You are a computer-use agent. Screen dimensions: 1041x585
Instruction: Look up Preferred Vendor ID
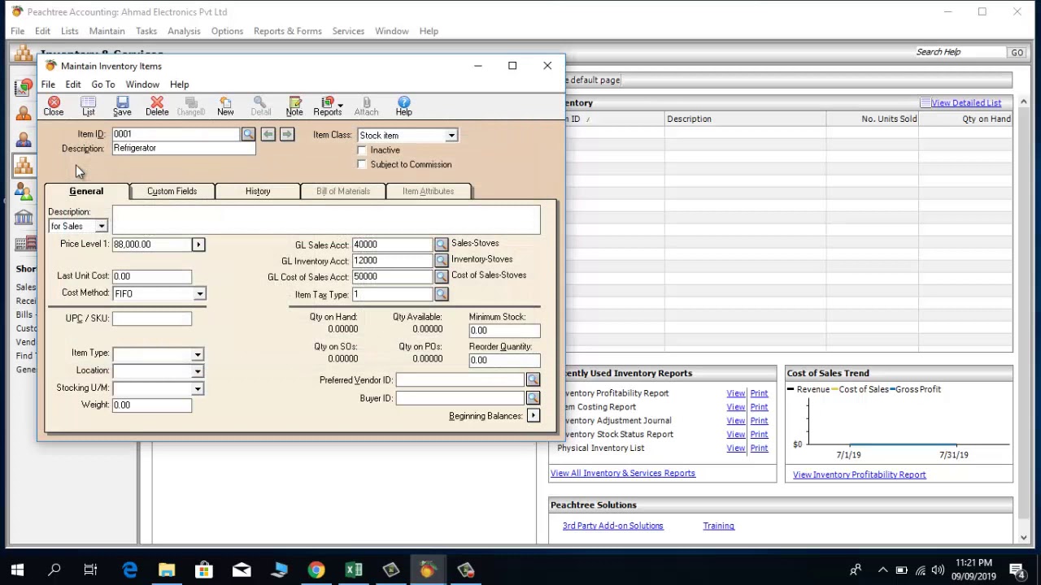click(x=533, y=380)
